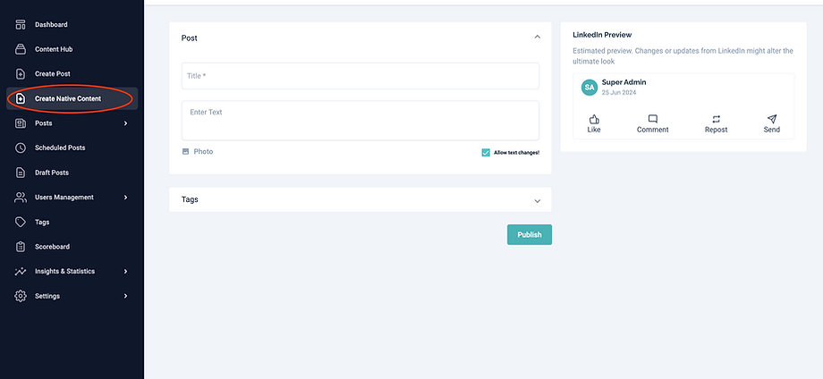Click the Send paper plane icon
The height and width of the screenshot is (379, 823).
click(x=771, y=119)
